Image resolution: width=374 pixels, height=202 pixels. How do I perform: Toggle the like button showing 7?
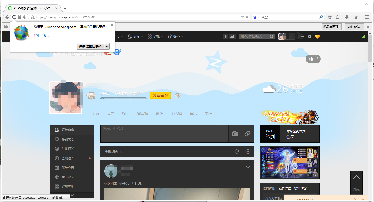point(313,59)
